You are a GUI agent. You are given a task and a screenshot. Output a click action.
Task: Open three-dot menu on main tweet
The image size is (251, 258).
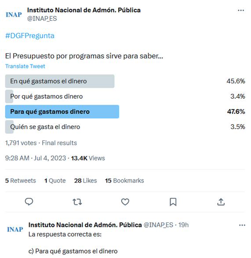241,11
